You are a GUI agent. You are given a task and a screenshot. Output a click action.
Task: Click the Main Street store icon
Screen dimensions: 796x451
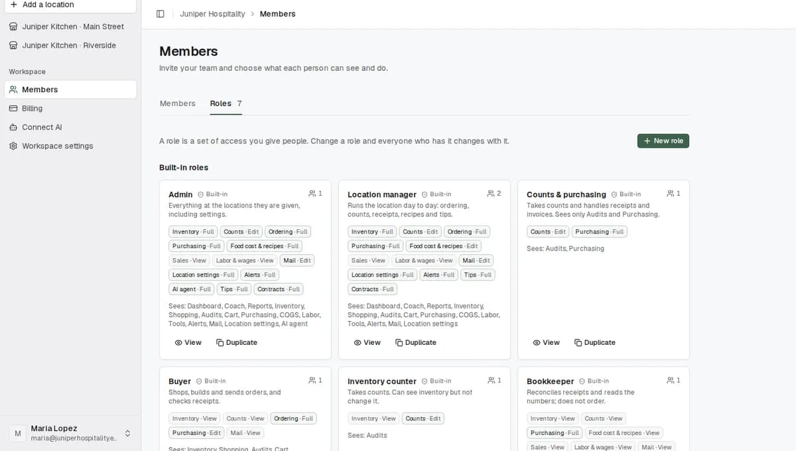pos(13,27)
